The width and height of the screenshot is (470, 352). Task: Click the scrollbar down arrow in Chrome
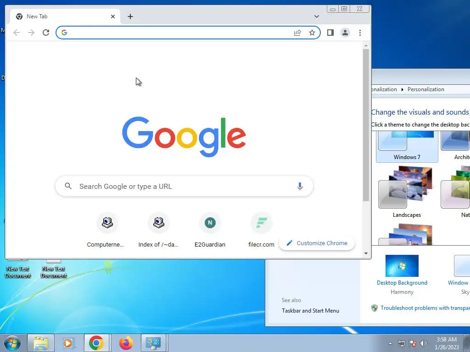(x=366, y=253)
